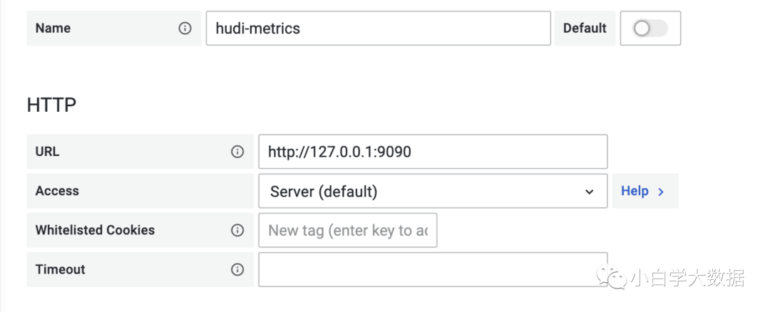Click the WeChat logo watermark icon
This screenshot has height=312, width=770.
pyautogui.click(x=612, y=276)
